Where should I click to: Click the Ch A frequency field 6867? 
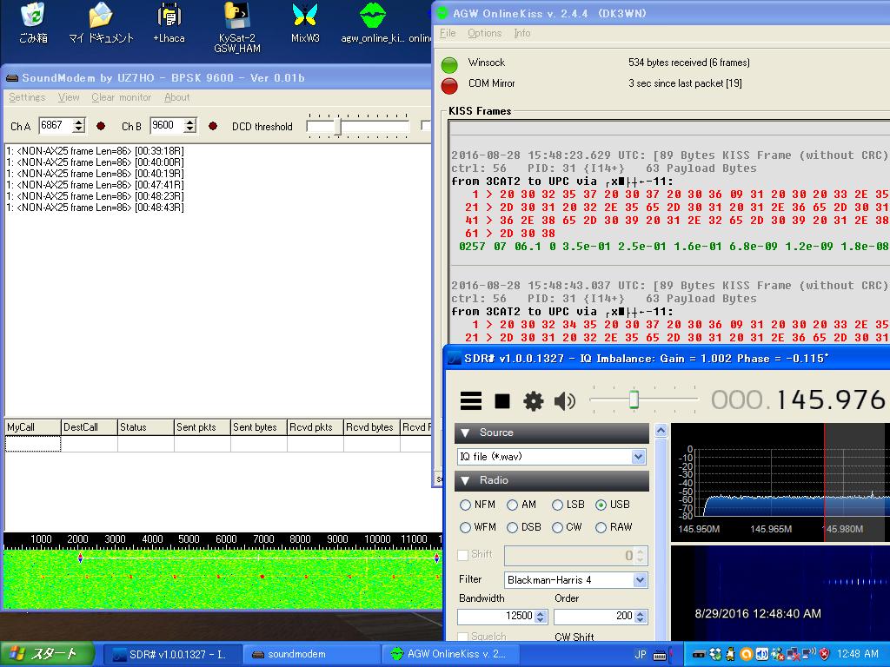[56, 125]
